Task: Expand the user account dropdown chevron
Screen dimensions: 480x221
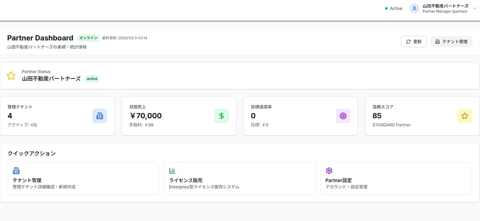Action: pos(474,8)
